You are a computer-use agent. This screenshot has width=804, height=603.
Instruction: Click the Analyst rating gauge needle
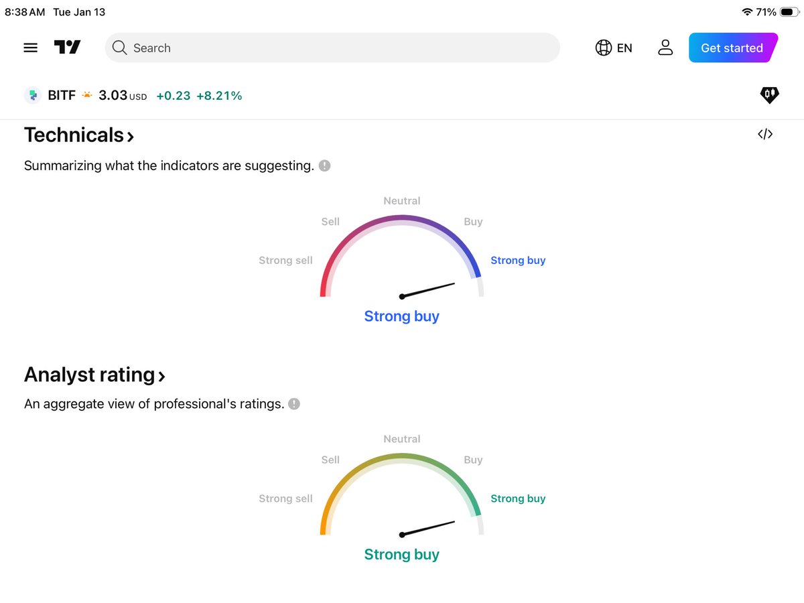tap(427, 528)
